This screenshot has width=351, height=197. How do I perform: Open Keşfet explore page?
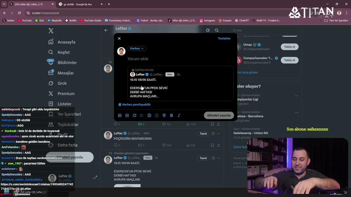point(59,52)
